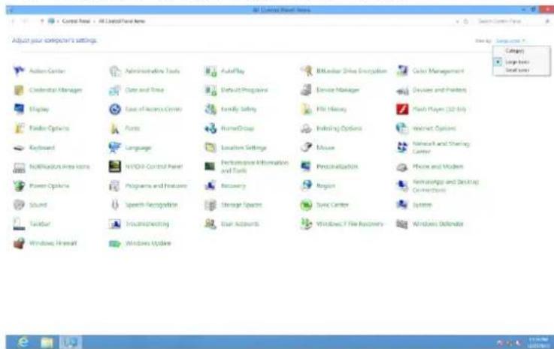The image size is (554, 349).
Task: Open Windows Firewall brick wall icon
Action: pyautogui.click(x=19, y=243)
